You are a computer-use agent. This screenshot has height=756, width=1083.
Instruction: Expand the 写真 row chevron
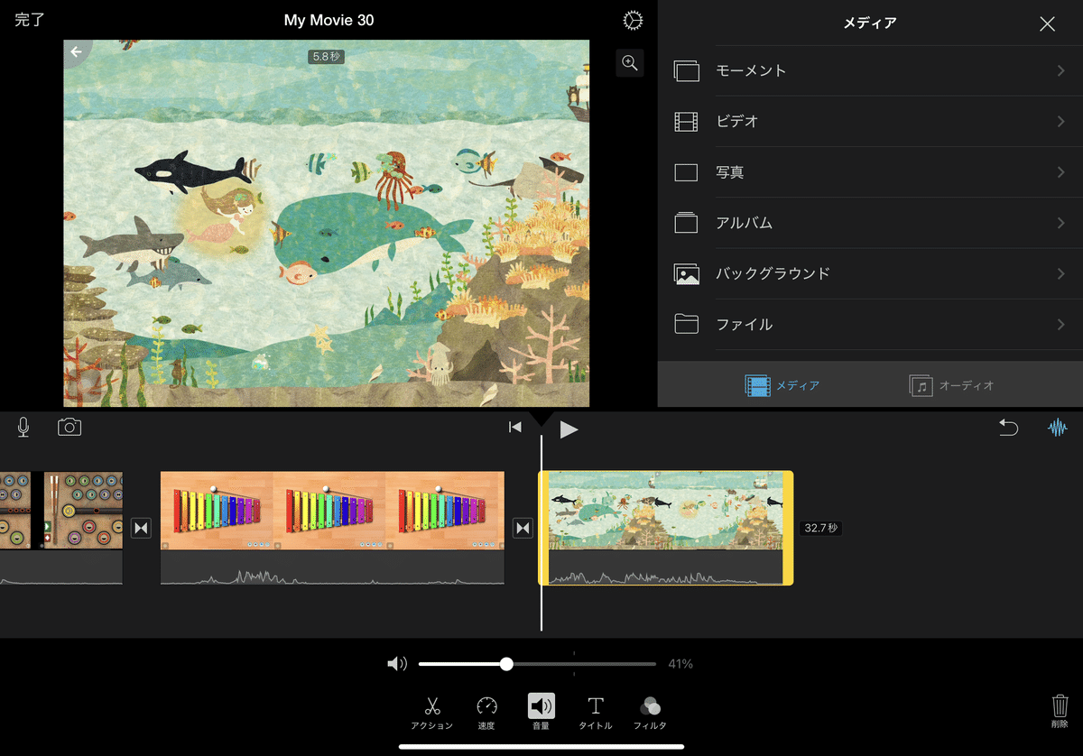1061,172
